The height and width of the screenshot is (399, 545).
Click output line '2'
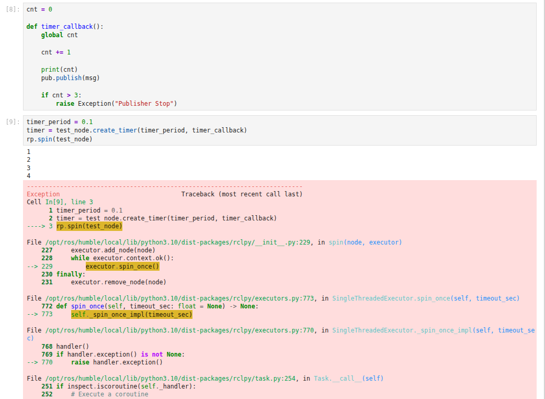28,160
